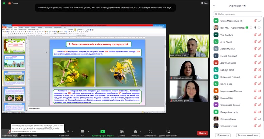
Task: Click the green screen-share badge on Іван's row
Action: pos(247,27)
